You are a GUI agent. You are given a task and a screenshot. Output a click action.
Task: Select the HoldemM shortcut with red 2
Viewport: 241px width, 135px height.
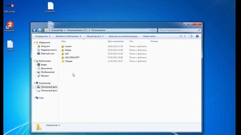tap(10, 26)
